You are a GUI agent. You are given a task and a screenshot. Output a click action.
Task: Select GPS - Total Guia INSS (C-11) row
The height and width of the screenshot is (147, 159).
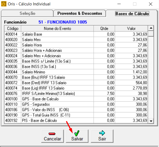point(76,115)
